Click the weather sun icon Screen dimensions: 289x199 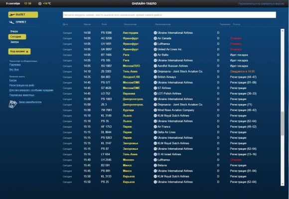click(x=40, y=3)
